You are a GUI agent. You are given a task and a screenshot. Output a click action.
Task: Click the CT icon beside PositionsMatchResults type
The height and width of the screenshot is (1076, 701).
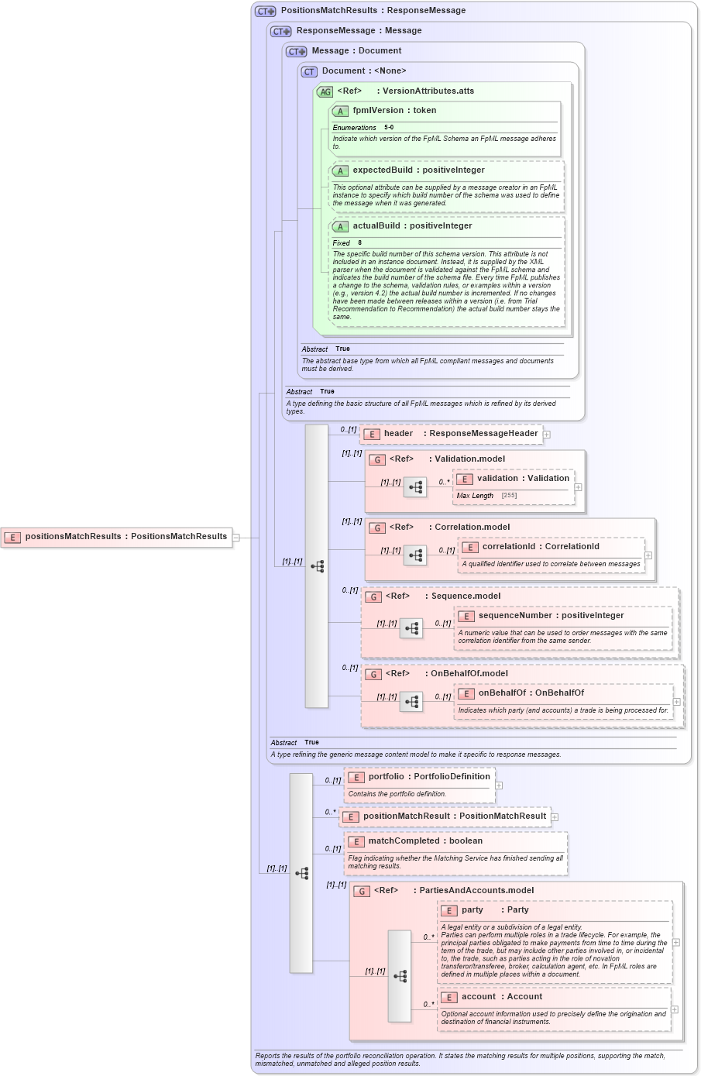tap(265, 11)
